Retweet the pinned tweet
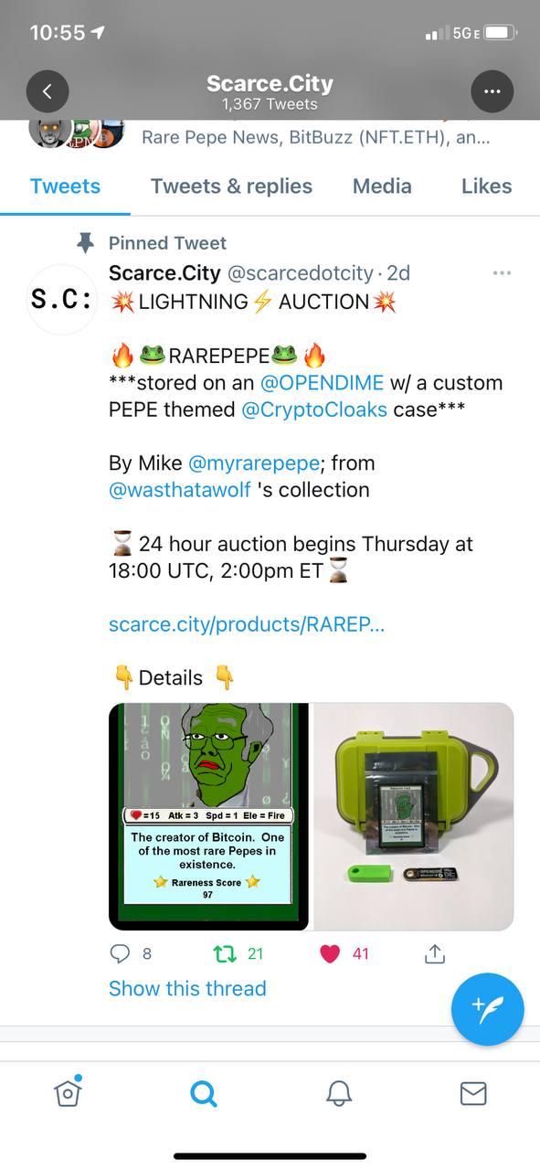Viewport: 540px width, 1170px height. [x=223, y=953]
